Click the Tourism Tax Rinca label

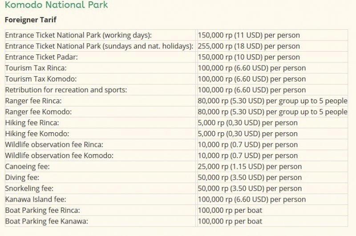click(36, 68)
